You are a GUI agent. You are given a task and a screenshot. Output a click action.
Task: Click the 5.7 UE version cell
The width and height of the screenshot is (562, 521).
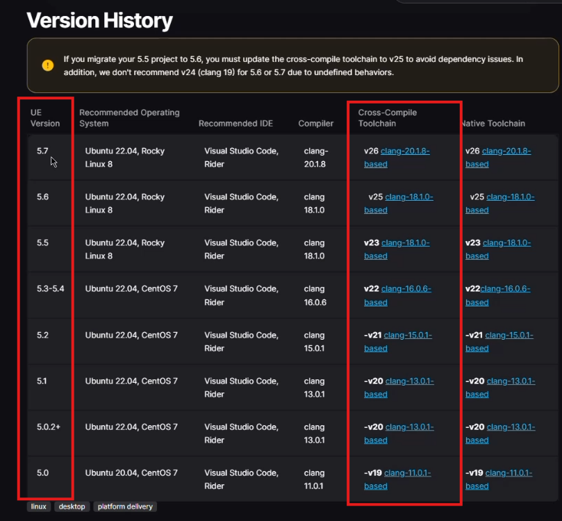pyautogui.click(x=42, y=151)
